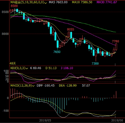Image resolution: width=125 pixels, height=123 pixels.
Task: Click the 7780 latest price label
Action: click(115, 41)
